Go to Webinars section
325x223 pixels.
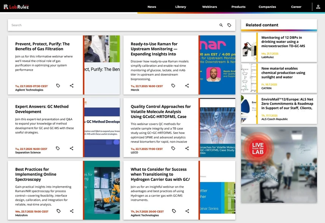coord(209,7)
